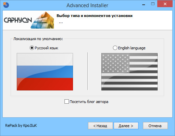Click the CAPHYON wordmark in the header
Image resolution: width=175 pixels, height=136 pixels.
(18, 20)
